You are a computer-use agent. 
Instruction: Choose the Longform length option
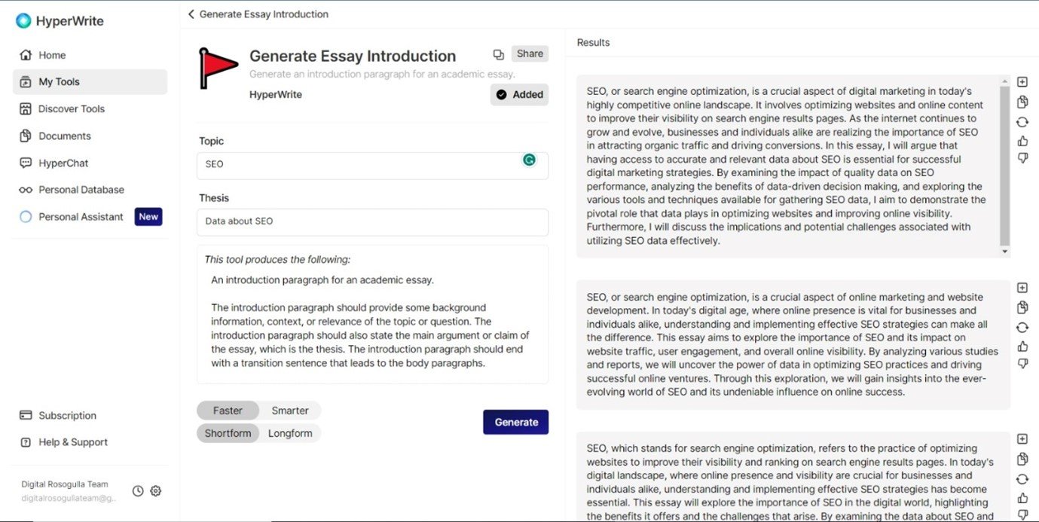290,433
